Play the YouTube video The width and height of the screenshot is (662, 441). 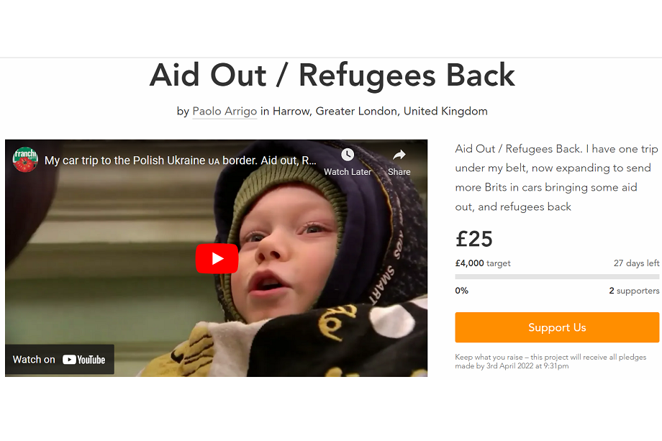(217, 258)
